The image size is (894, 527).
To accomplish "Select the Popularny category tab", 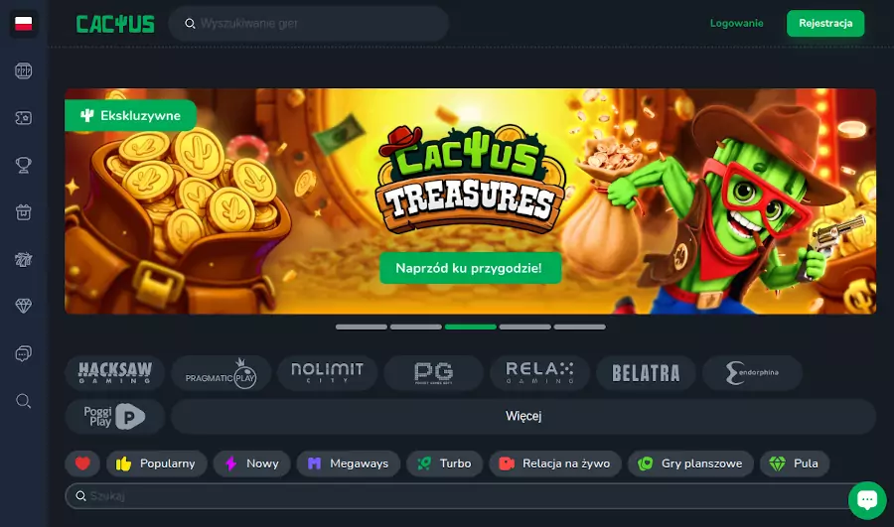I will pyautogui.click(x=156, y=463).
